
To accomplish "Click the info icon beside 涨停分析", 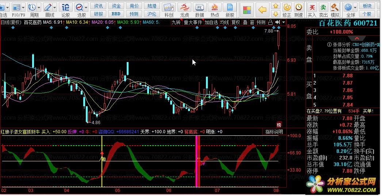I will click(x=329, y=45).
